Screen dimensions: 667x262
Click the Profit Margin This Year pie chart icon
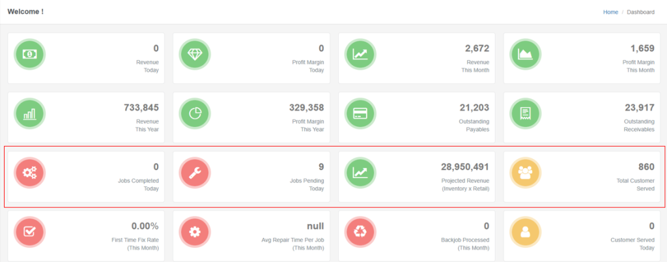click(x=195, y=114)
